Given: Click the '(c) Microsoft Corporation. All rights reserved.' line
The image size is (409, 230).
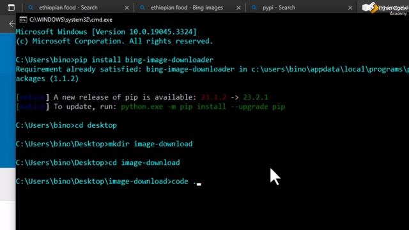Looking at the screenshot, I should (114, 41).
